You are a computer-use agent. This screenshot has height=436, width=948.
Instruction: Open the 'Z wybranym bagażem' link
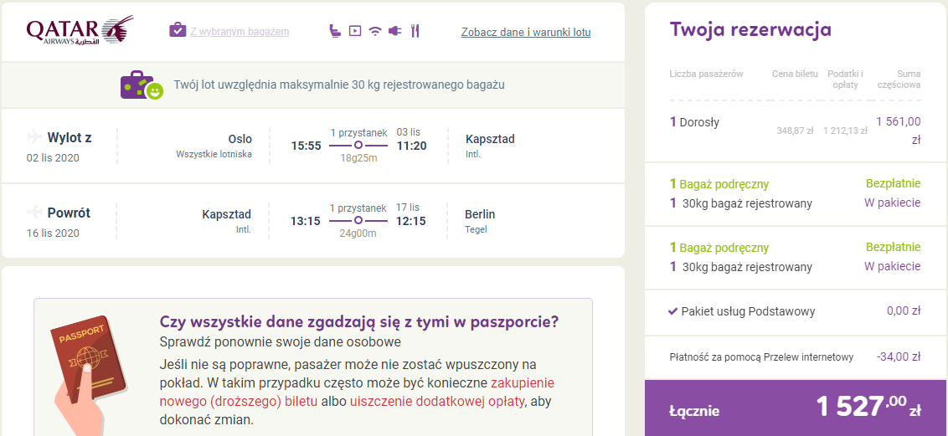coord(240,32)
